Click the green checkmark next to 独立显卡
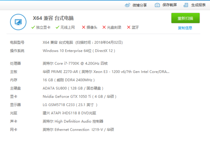210x148 pixels. (33, 27)
